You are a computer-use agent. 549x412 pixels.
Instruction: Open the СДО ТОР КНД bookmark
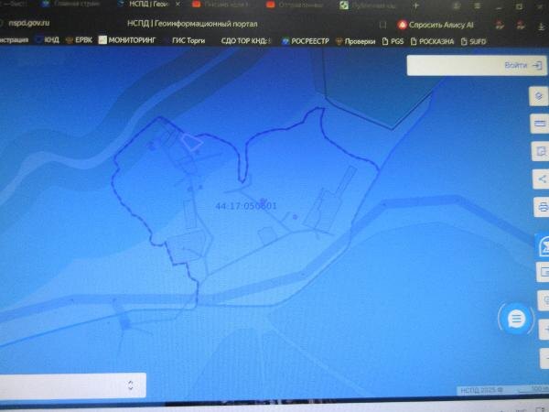click(246, 41)
